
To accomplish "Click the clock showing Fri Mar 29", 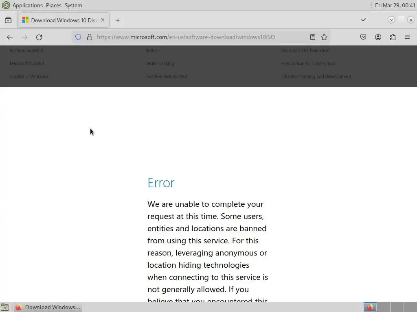I will [395, 5].
